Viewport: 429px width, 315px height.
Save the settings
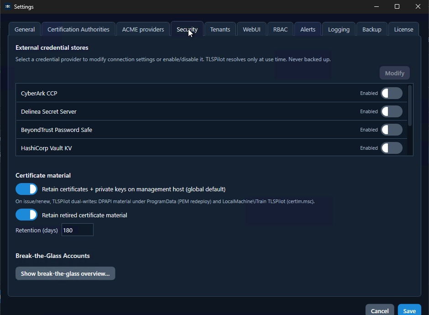[x=409, y=310]
